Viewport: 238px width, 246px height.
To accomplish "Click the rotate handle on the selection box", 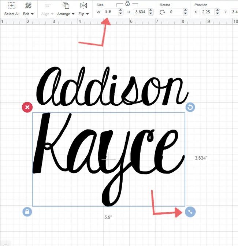I will (190, 107).
